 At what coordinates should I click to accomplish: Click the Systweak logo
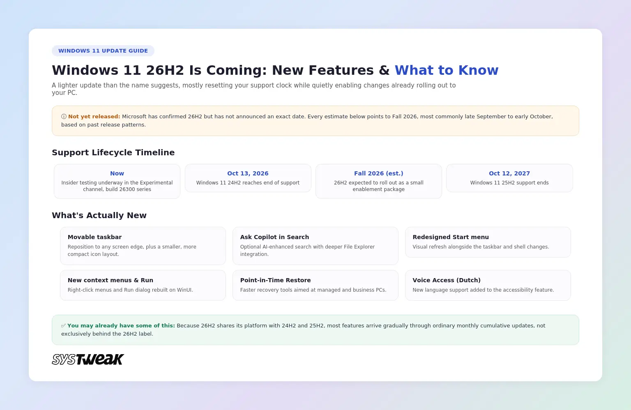(88, 359)
